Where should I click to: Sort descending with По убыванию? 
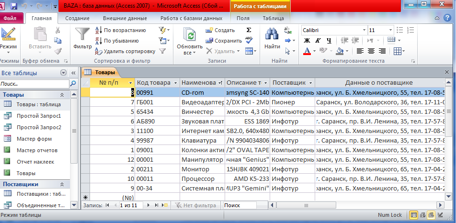click(x=117, y=41)
